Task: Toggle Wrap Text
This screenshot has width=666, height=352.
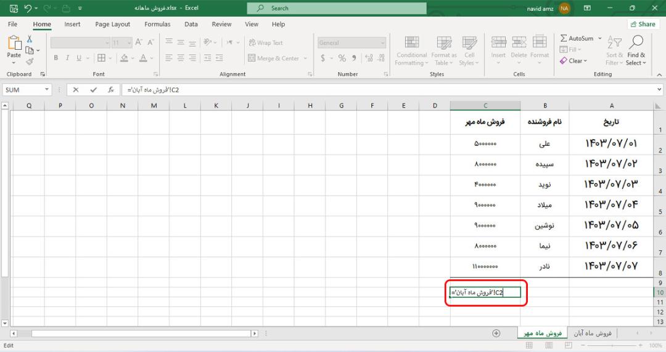Action: coord(266,43)
